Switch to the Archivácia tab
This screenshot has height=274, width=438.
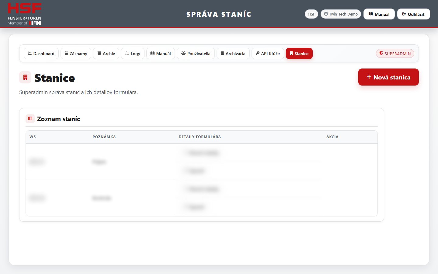233,54
